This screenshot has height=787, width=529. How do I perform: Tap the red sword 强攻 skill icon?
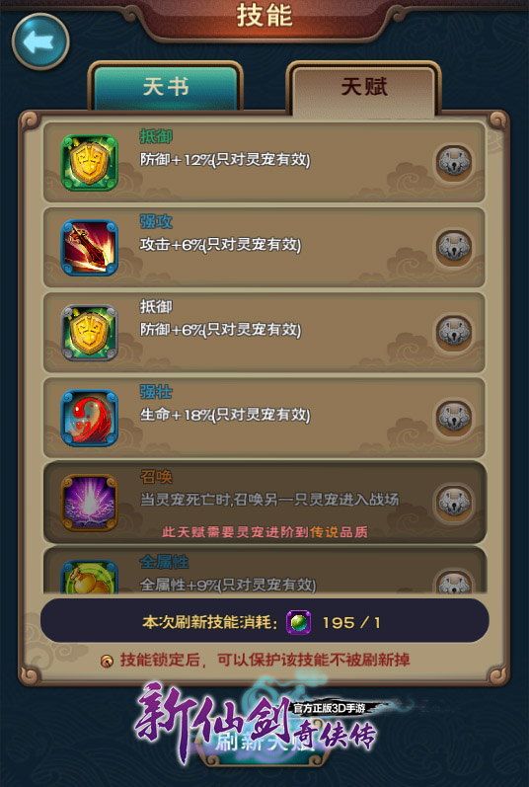click(89, 248)
